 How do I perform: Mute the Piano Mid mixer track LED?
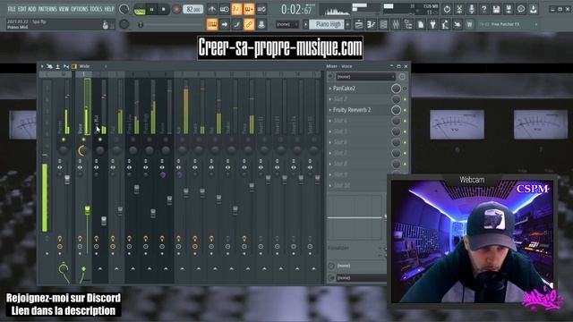tap(99, 140)
